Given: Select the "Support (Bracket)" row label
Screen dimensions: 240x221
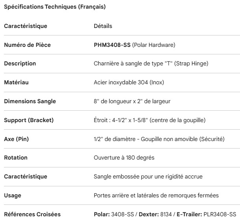Looking at the screenshot, I should point(28,120).
